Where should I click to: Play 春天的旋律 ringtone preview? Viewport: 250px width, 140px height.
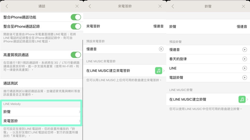coord(244,59)
